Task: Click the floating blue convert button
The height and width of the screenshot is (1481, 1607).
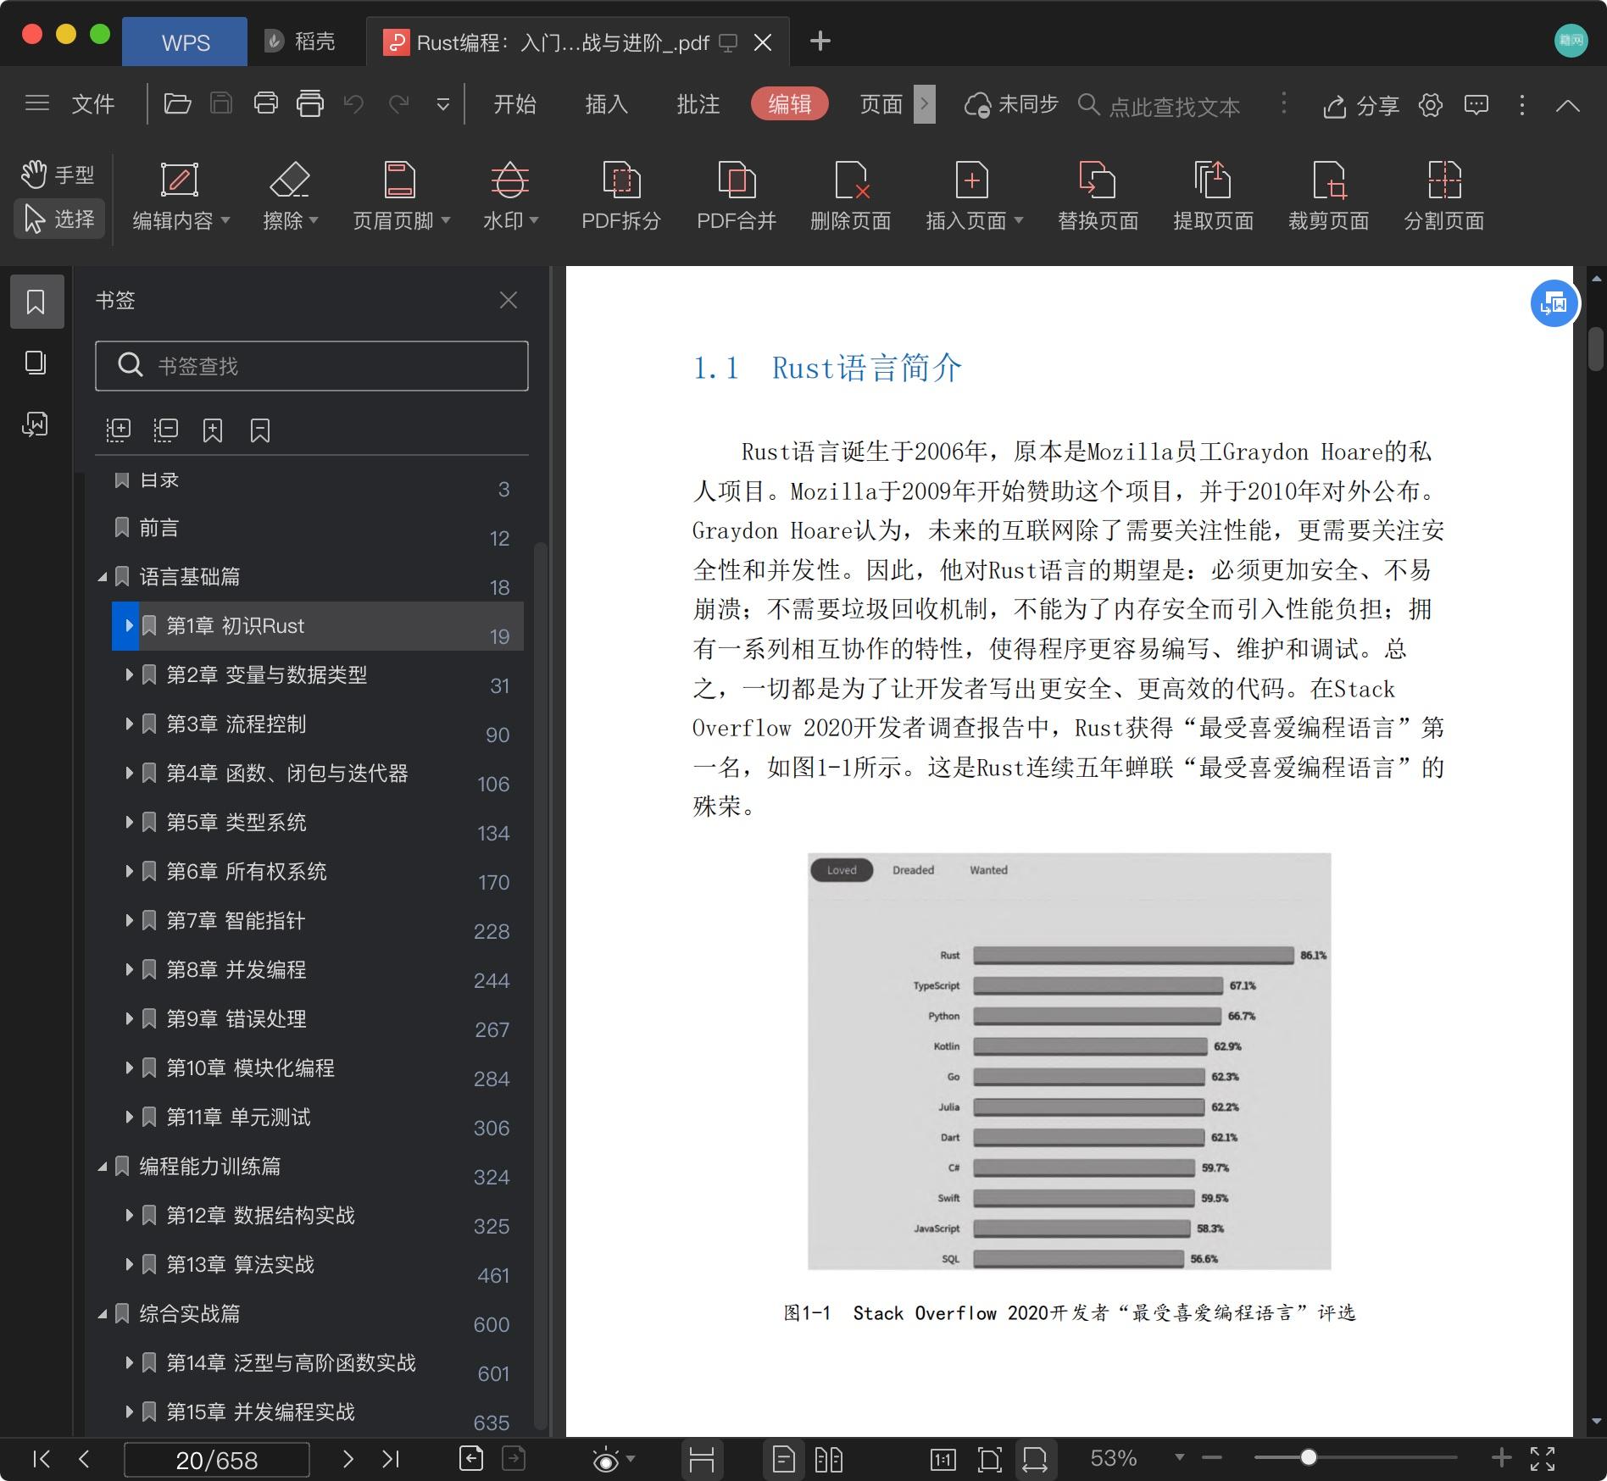Action: [1554, 303]
